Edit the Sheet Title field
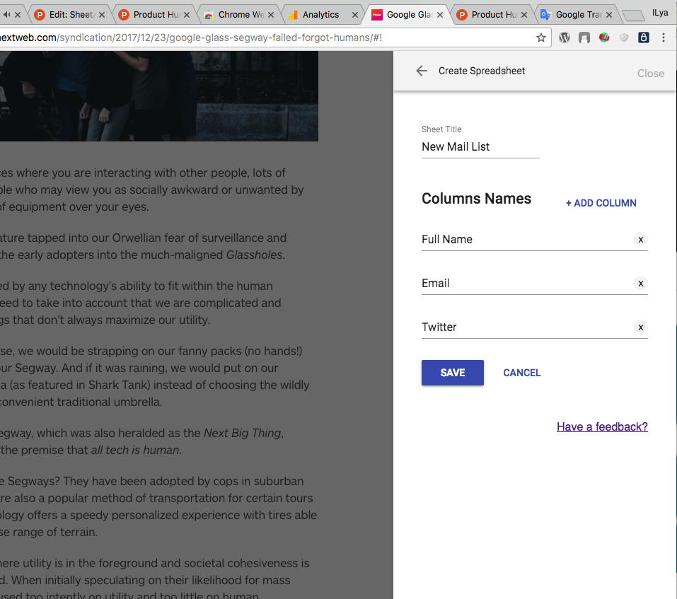The width and height of the screenshot is (677, 599). point(480,147)
